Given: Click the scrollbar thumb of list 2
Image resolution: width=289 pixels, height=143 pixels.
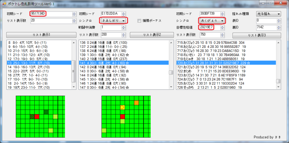Looking at the screenshot, I should (x=171, y=72).
